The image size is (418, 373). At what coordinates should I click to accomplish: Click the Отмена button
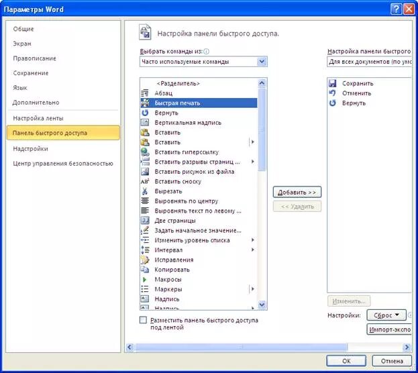392,361
